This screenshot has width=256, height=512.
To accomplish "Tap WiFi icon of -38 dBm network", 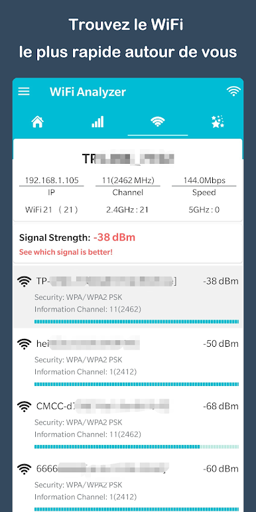I will coord(24,281).
